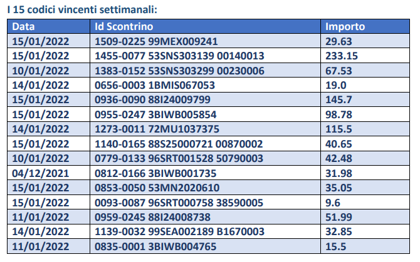The image size is (420, 262).
Task: Click the amount 67.53
Action: tap(339, 71)
